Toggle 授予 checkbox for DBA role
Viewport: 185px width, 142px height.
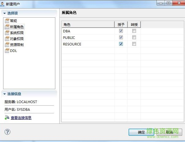pyautogui.click(x=121, y=31)
